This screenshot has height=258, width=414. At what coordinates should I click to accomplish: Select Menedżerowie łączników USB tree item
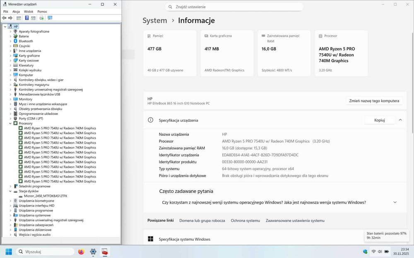pos(39,94)
